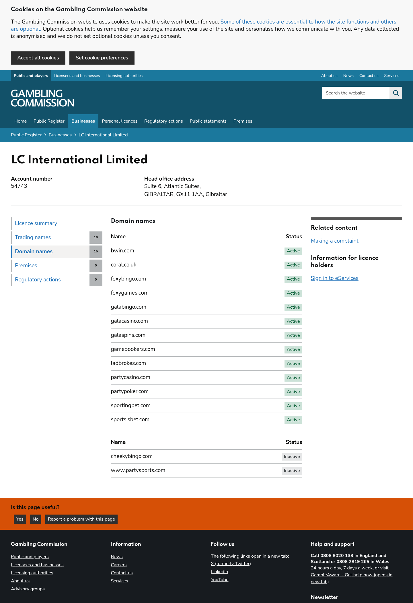The image size is (413, 603).
Task: Open Licensing authorities top tab
Action: (x=124, y=76)
